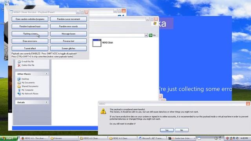Click the taskbar clock showing 4:45 PM
251x141 pixels.
tap(244, 138)
